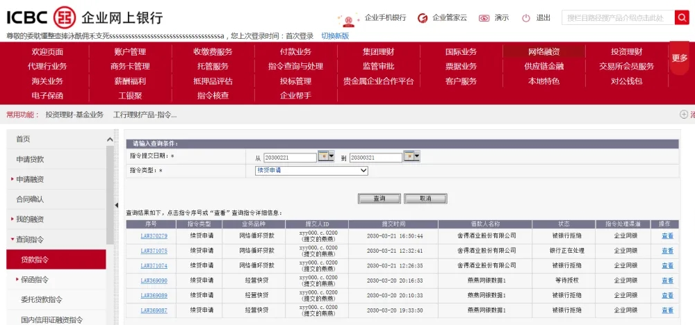This screenshot has height=325, width=695.
Task: Open the start date calendar picker icon
Action: (325, 157)
